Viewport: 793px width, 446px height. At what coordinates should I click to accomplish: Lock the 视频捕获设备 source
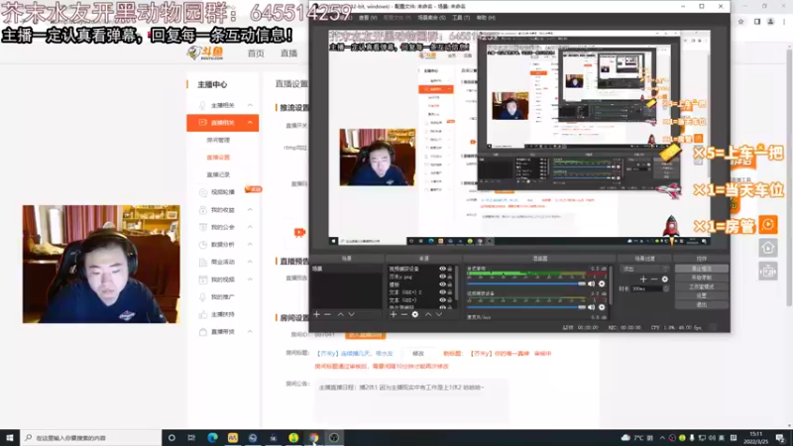tap(450, 269)
